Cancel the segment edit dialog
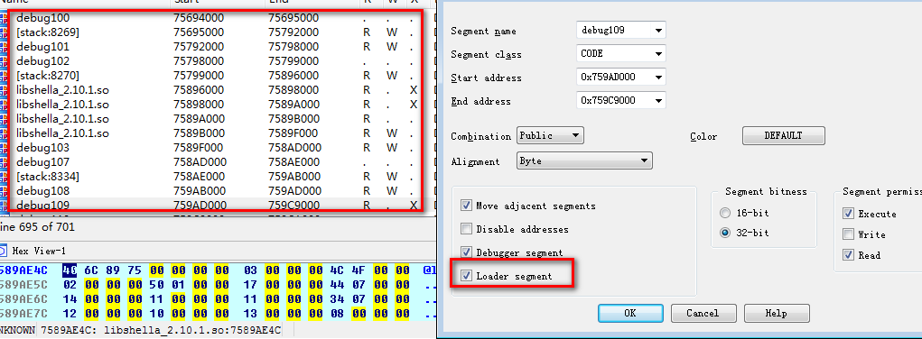The height and width of the screenshot is (339, 922). tap(703, 313)
